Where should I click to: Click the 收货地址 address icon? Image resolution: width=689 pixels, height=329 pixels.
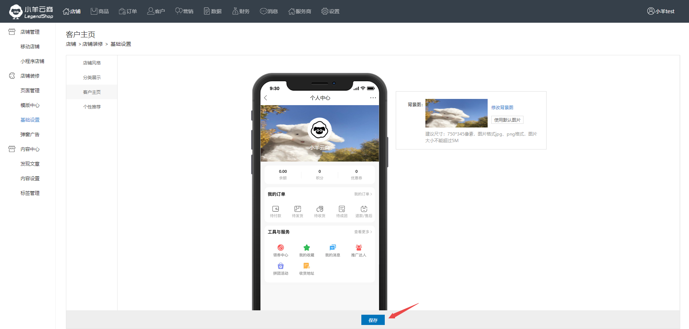point(306,266)
